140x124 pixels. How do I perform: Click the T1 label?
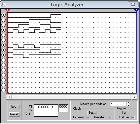pos(30,106)
